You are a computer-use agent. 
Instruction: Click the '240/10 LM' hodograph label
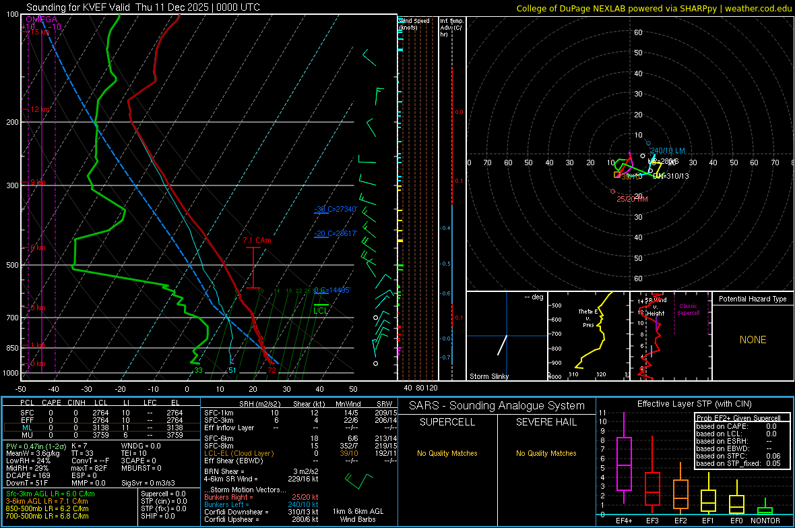pyautogui.click(x=667, y=151)
